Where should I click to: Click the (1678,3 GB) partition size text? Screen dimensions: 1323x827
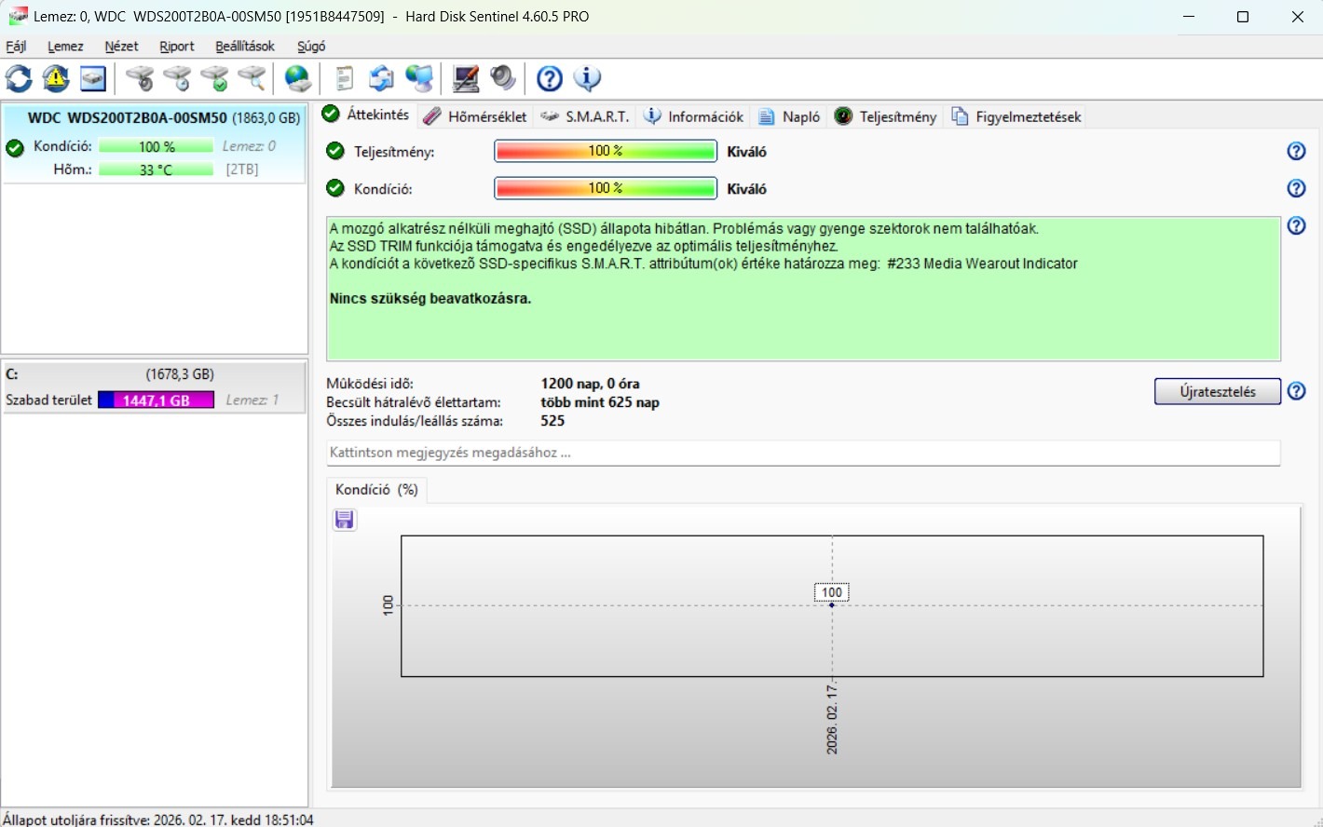(180, 374)
